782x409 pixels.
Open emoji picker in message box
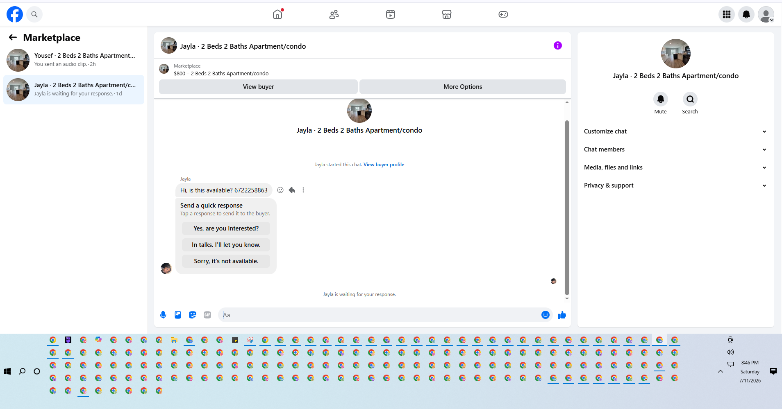(546, 315)
